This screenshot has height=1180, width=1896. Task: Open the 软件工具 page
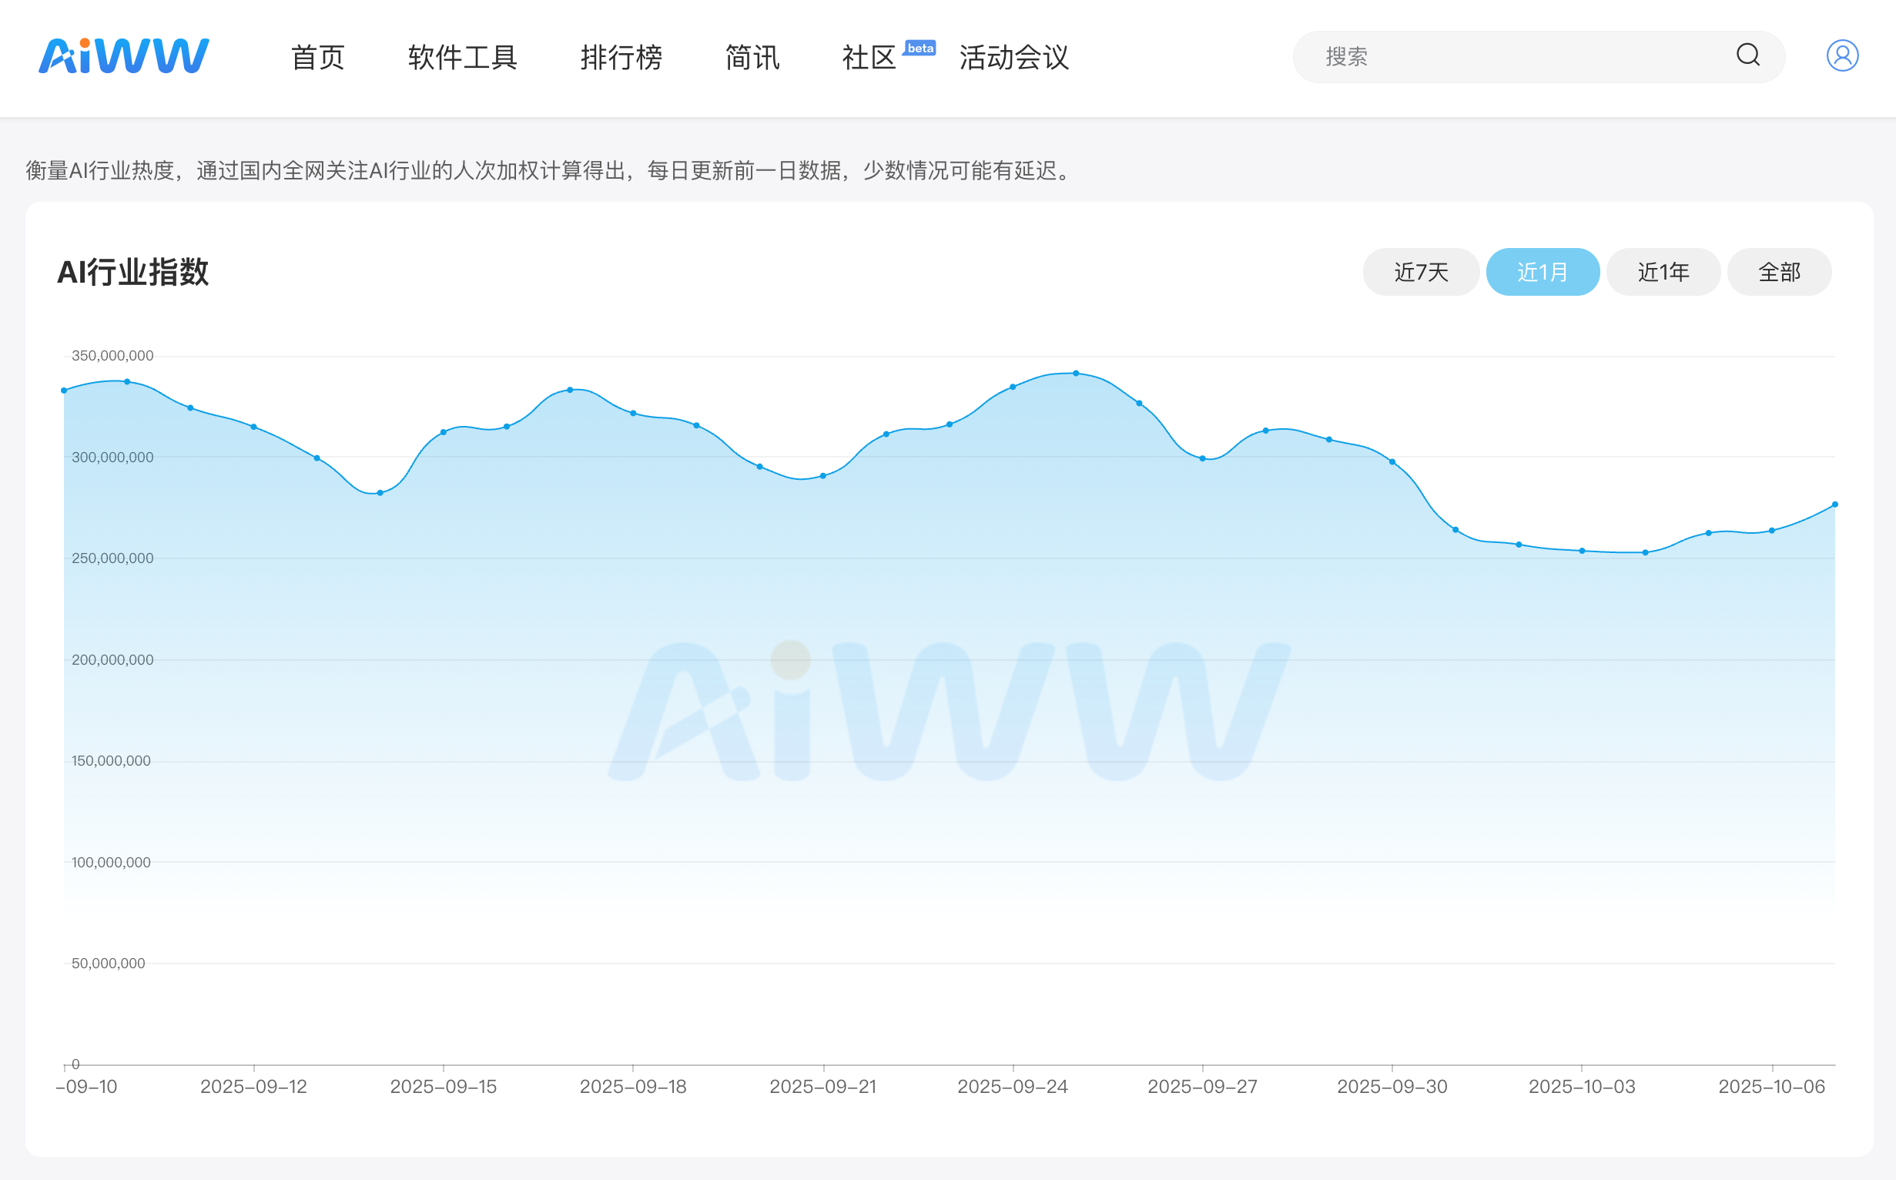coord(463,58)
